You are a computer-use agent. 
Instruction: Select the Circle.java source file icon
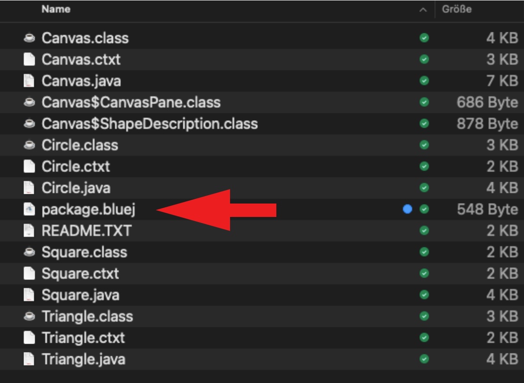(x=29, y=188)
